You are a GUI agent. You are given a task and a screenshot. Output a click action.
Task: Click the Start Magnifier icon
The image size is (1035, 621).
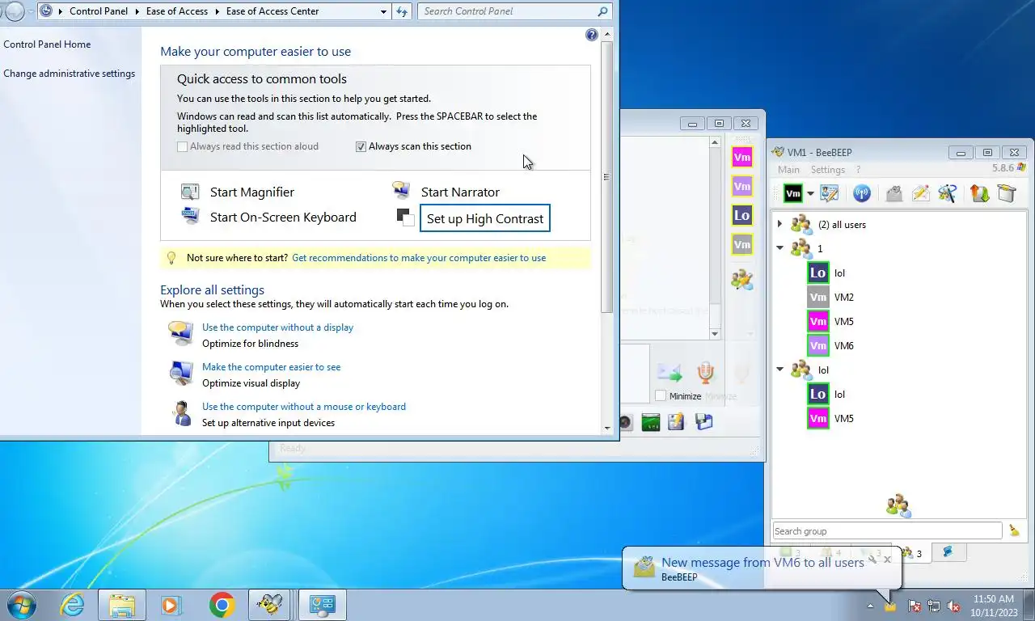click(x=190, y=192)
